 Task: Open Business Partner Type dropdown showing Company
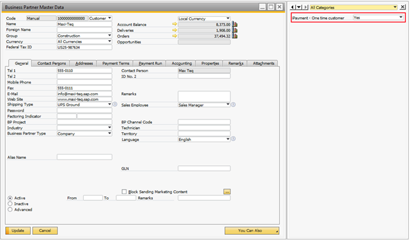pos(84,133)
